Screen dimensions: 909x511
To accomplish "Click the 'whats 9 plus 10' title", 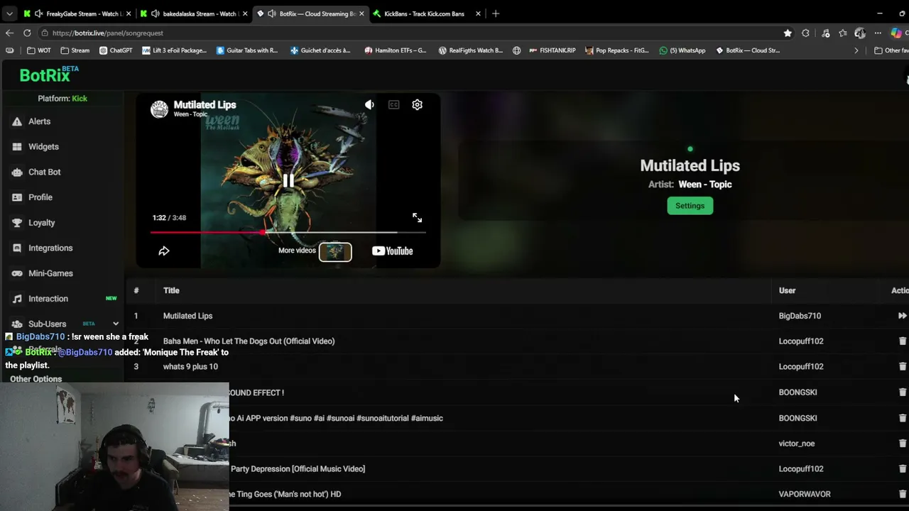I will [190, 367].
